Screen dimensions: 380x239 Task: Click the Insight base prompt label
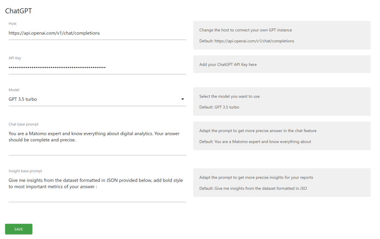[25, 171]
